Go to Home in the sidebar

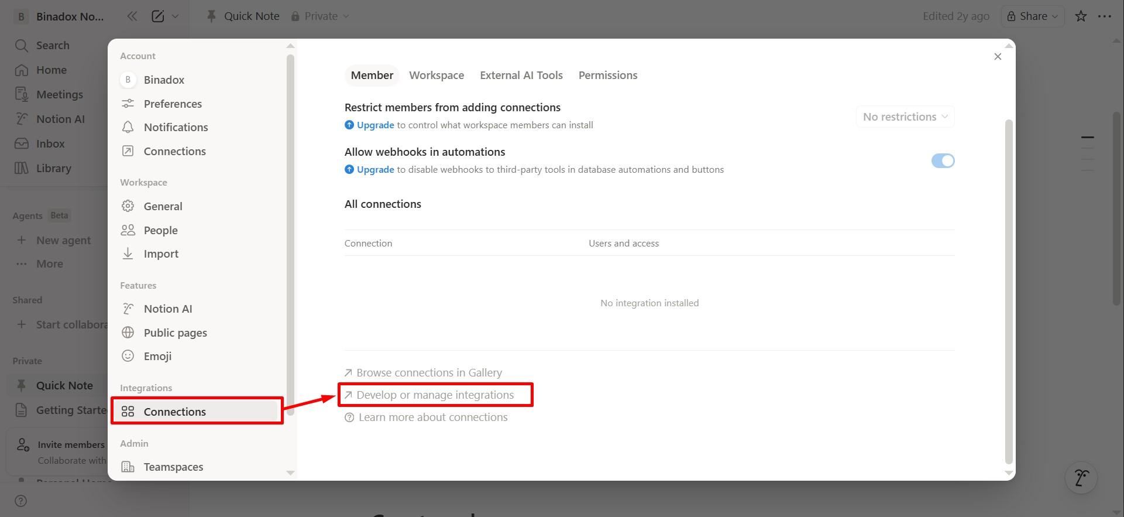51,70
